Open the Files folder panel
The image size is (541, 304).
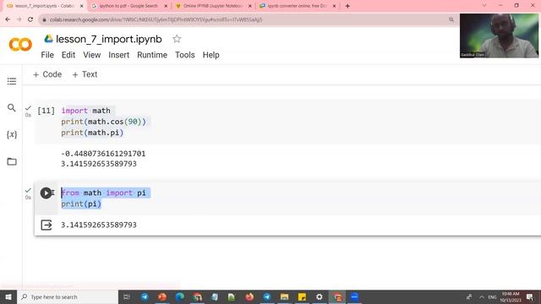pyautogui.click(x=12, y=161)
